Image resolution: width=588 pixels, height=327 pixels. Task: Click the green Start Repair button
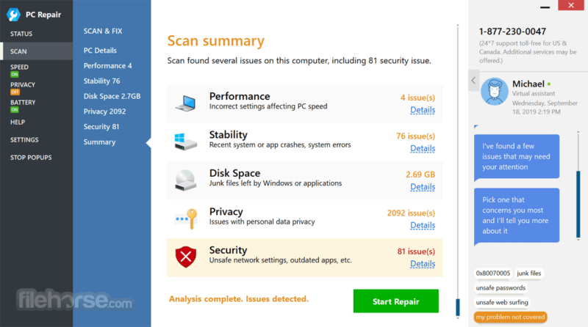pos(395,301)
